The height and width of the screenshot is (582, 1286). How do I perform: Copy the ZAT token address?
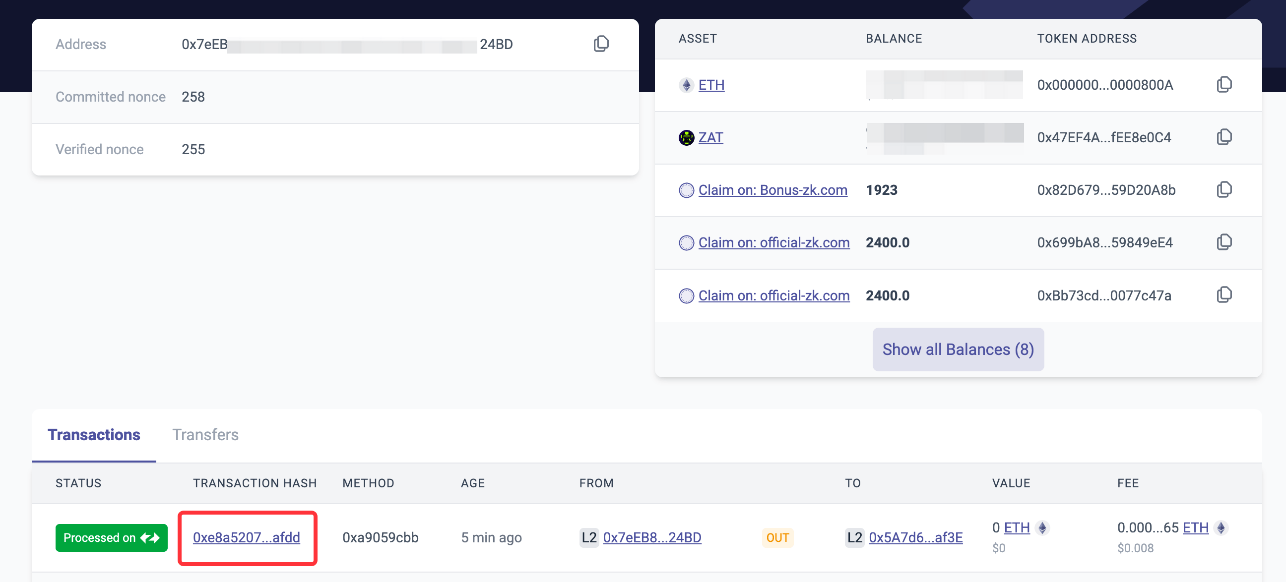[x=1224, y=137]
